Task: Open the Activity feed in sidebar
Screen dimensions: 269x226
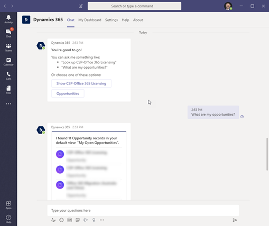Action: pos(8,19)
